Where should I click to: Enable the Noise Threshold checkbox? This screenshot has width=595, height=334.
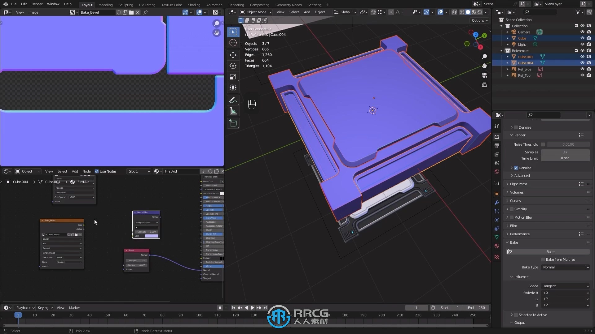point(543,144)
